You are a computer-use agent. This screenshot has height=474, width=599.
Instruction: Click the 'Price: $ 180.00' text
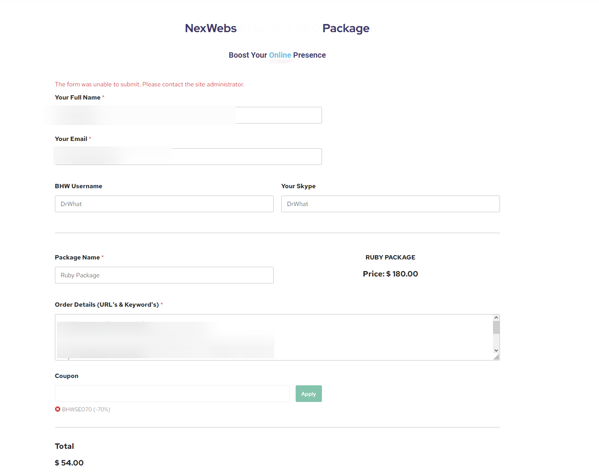click(x=390, y=274)
